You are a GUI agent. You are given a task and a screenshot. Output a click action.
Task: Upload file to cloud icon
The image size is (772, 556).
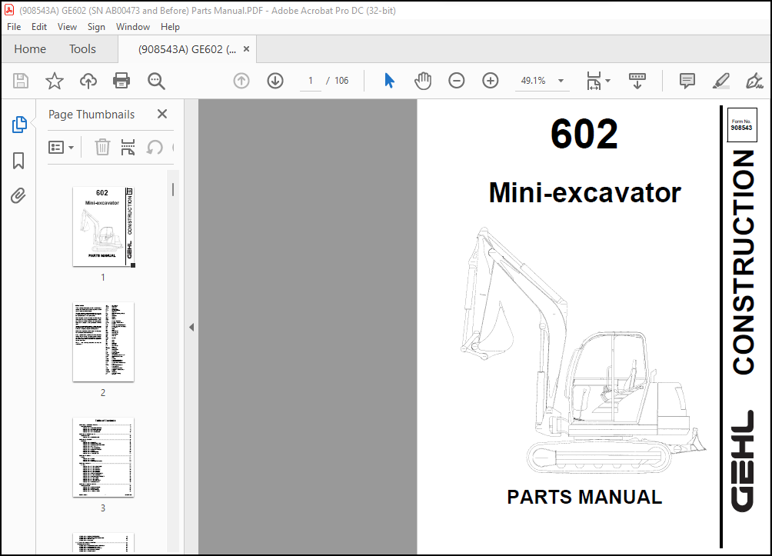(x=88, y=81)
